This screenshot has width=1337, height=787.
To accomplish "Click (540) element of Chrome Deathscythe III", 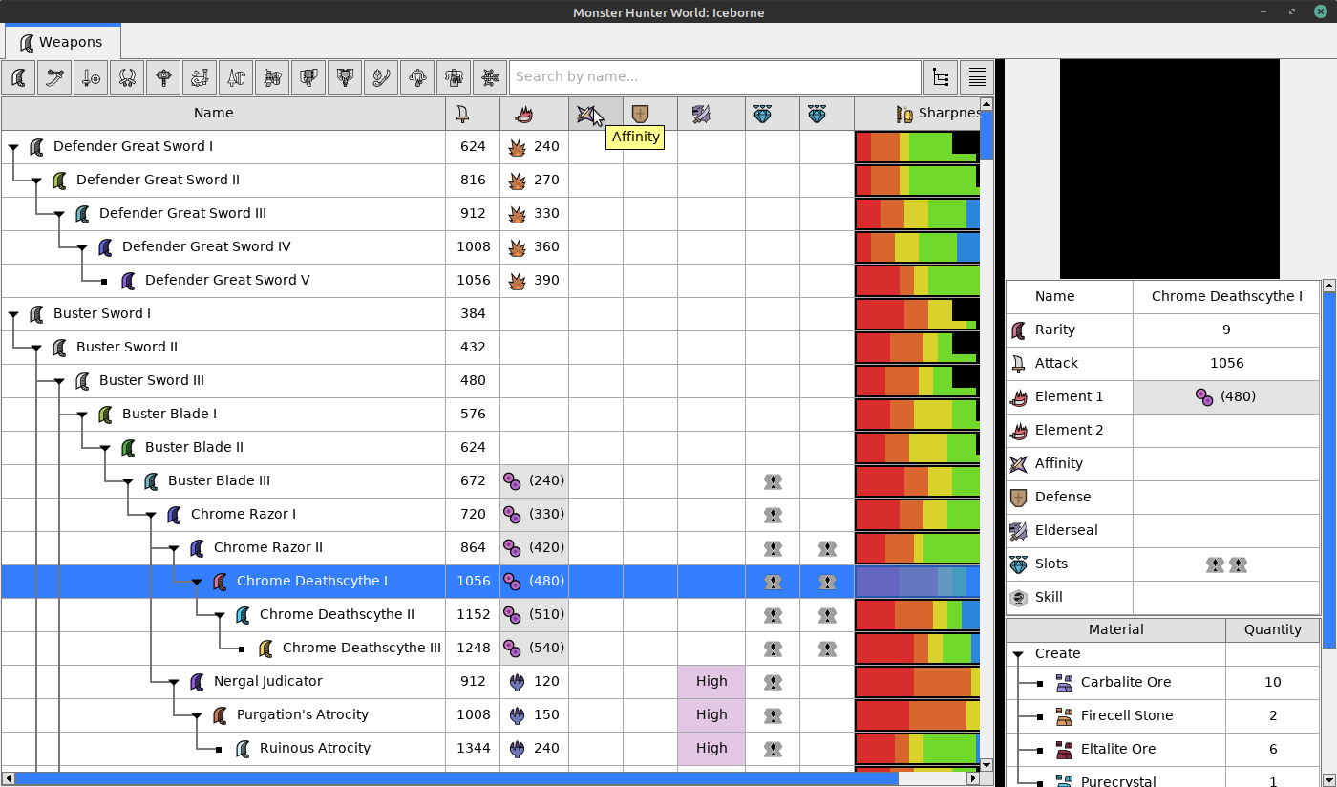I will click(534, 649).
